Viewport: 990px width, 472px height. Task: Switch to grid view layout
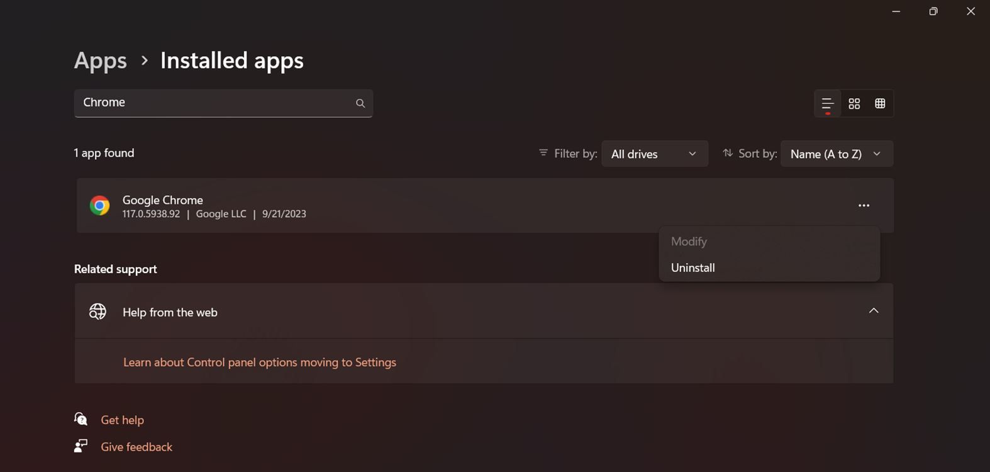tap(854, 103)
